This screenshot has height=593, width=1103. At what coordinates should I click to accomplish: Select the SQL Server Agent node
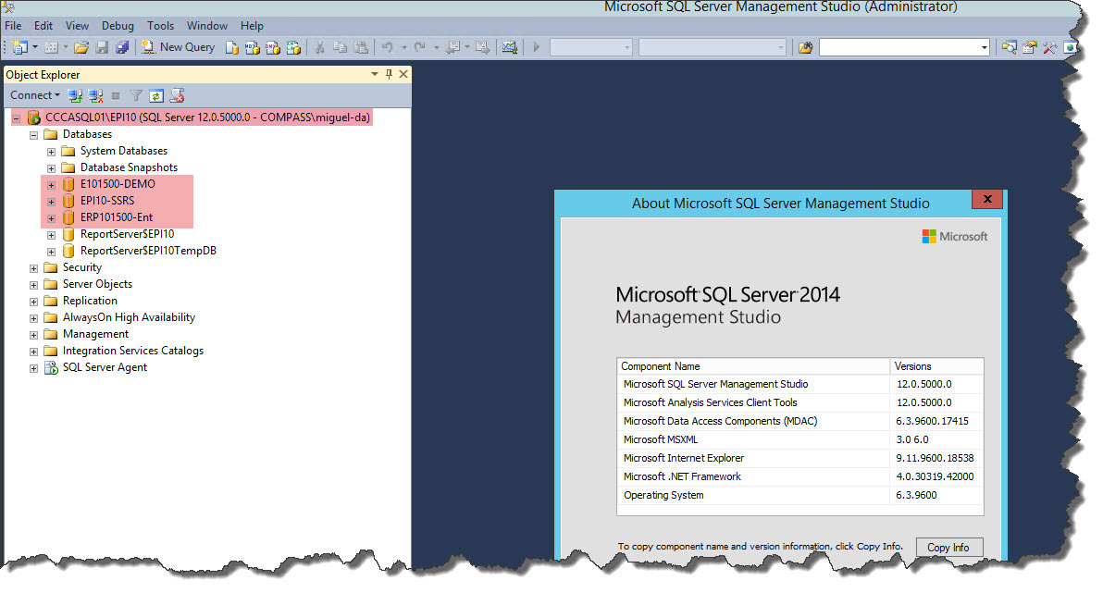click(105, 367)
